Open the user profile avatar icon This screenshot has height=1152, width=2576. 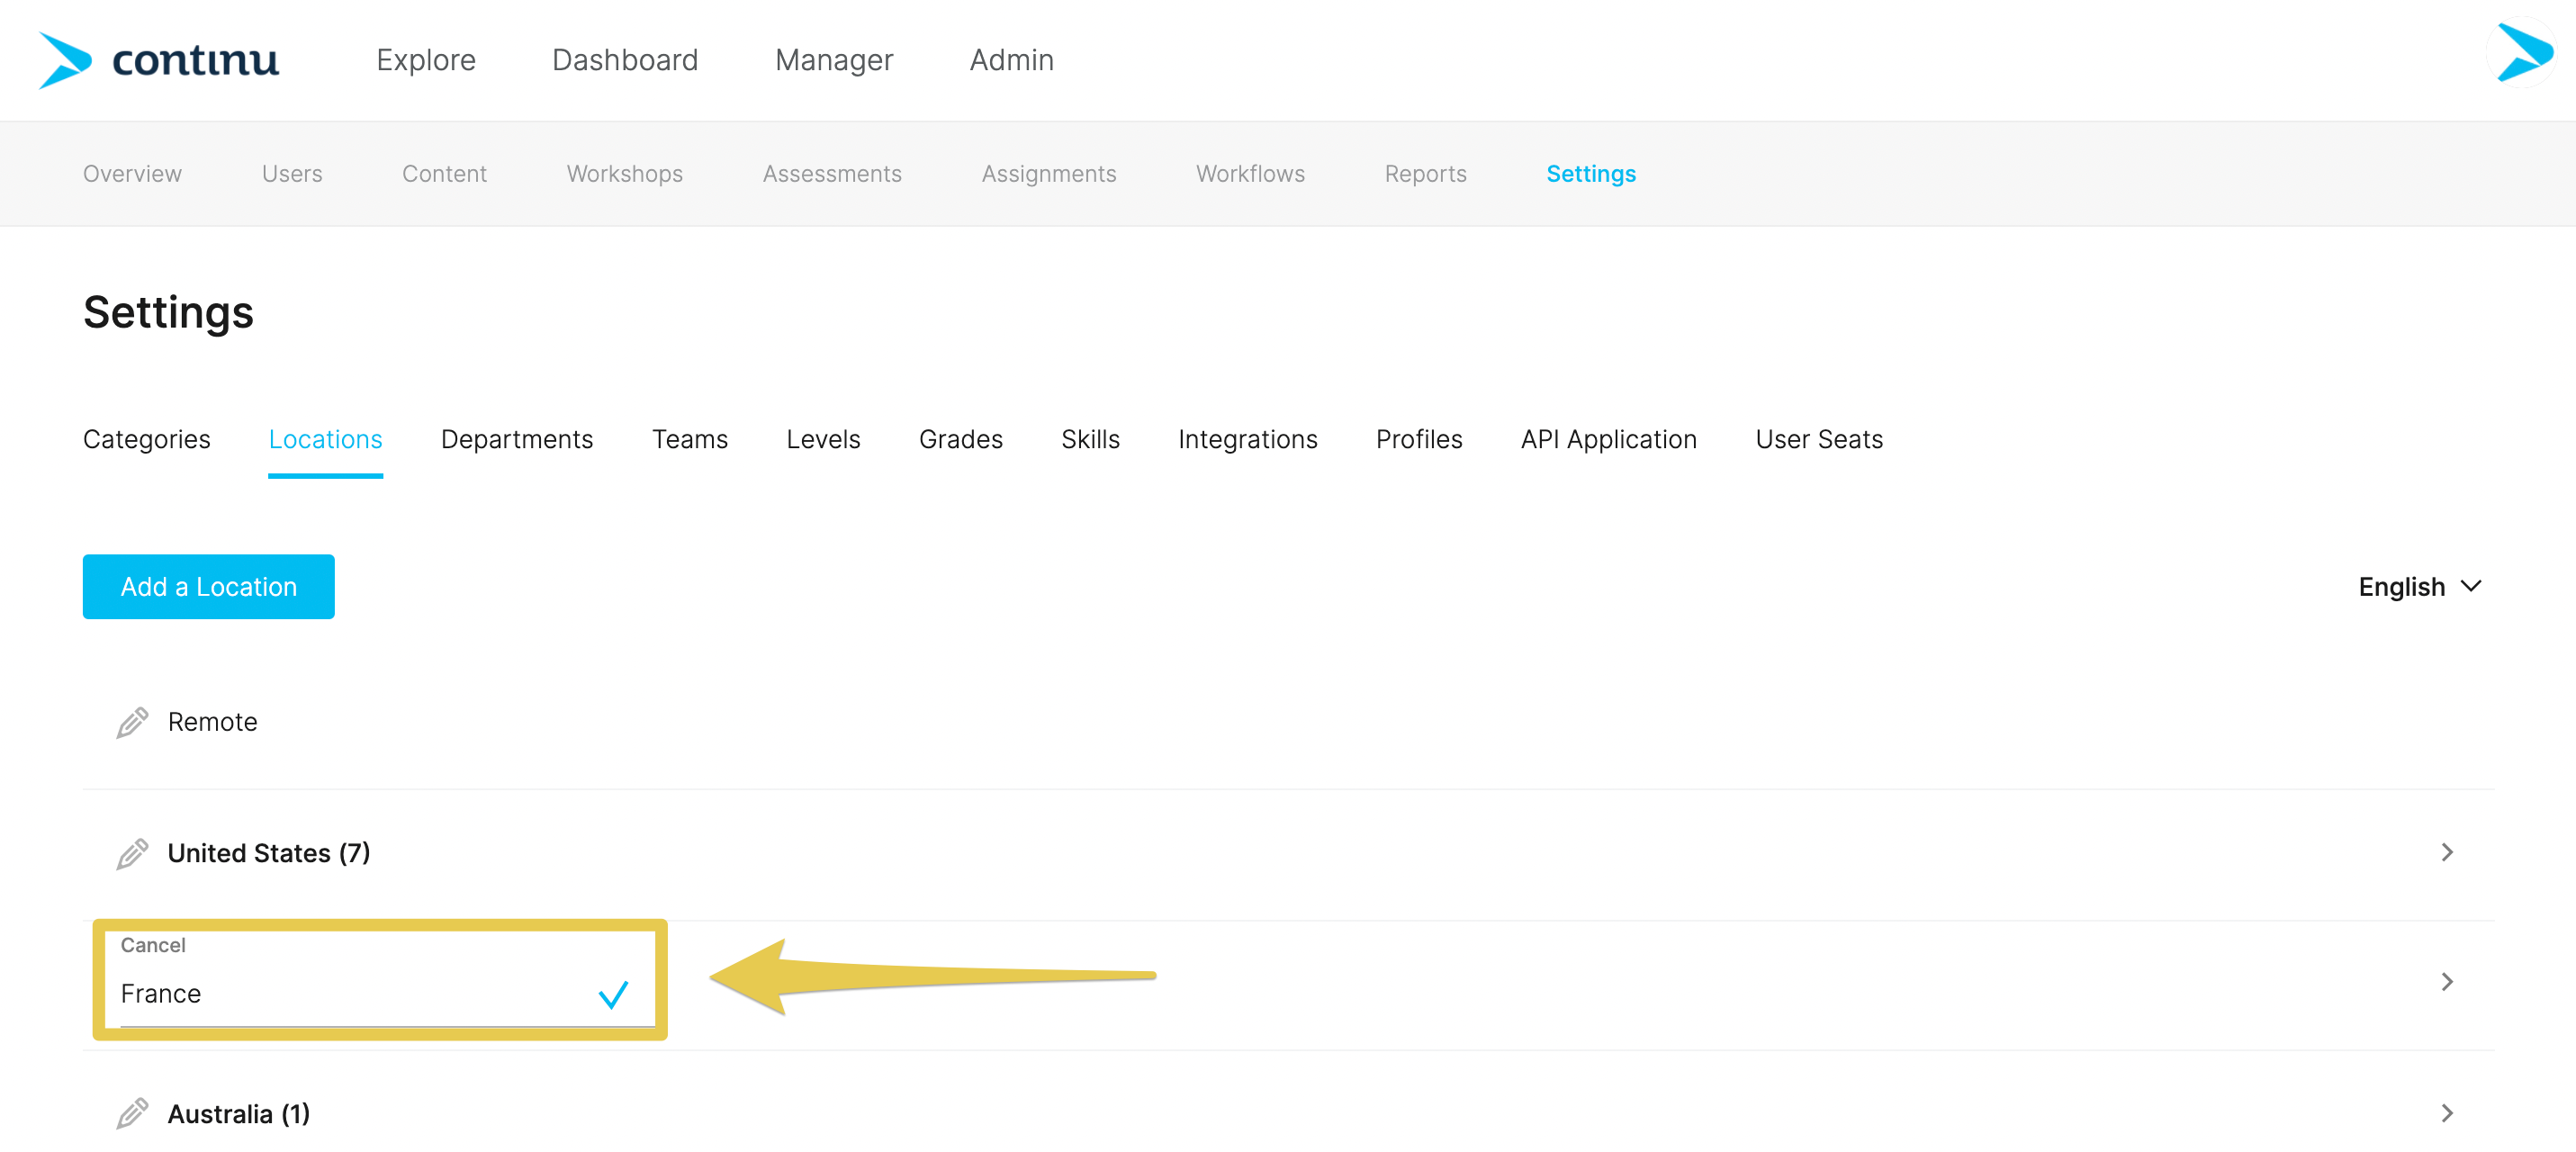(2522, 53)
